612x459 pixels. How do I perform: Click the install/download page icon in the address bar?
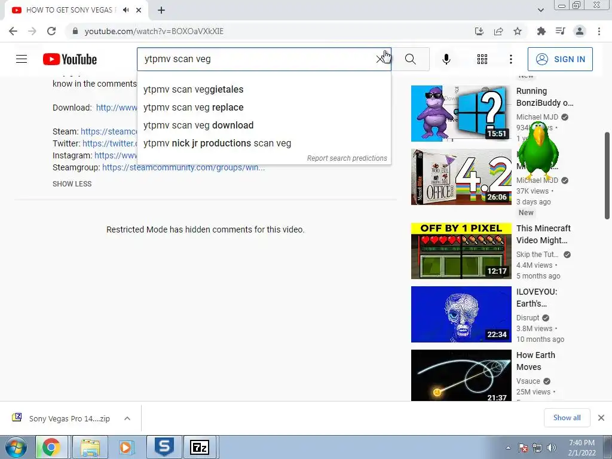point(479,31)
